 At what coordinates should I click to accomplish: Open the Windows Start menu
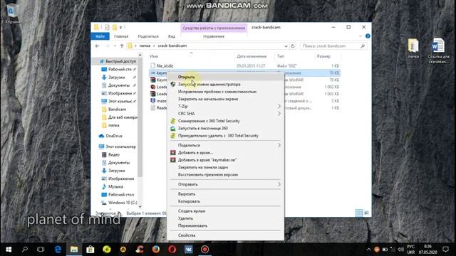(9, 250)
